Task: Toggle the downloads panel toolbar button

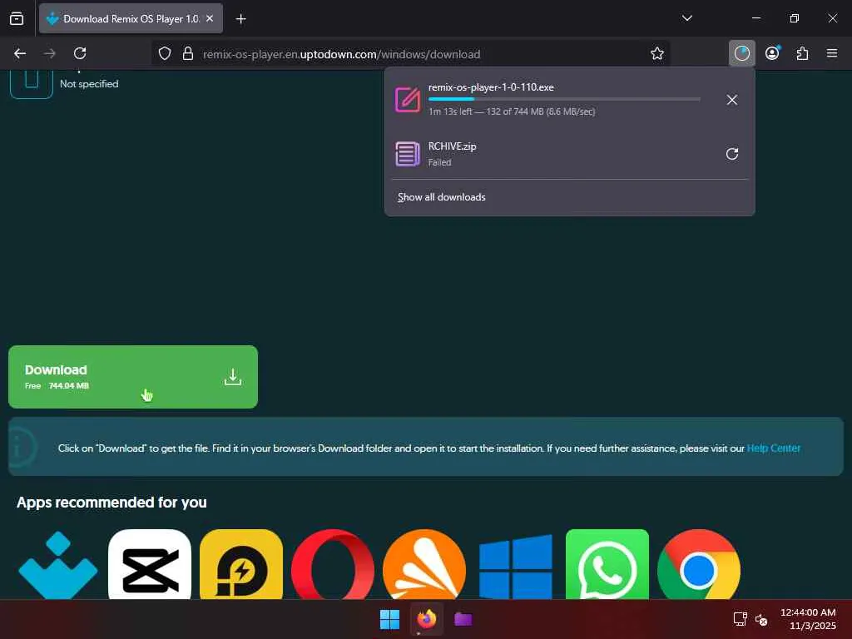Action: coord(741,53)
